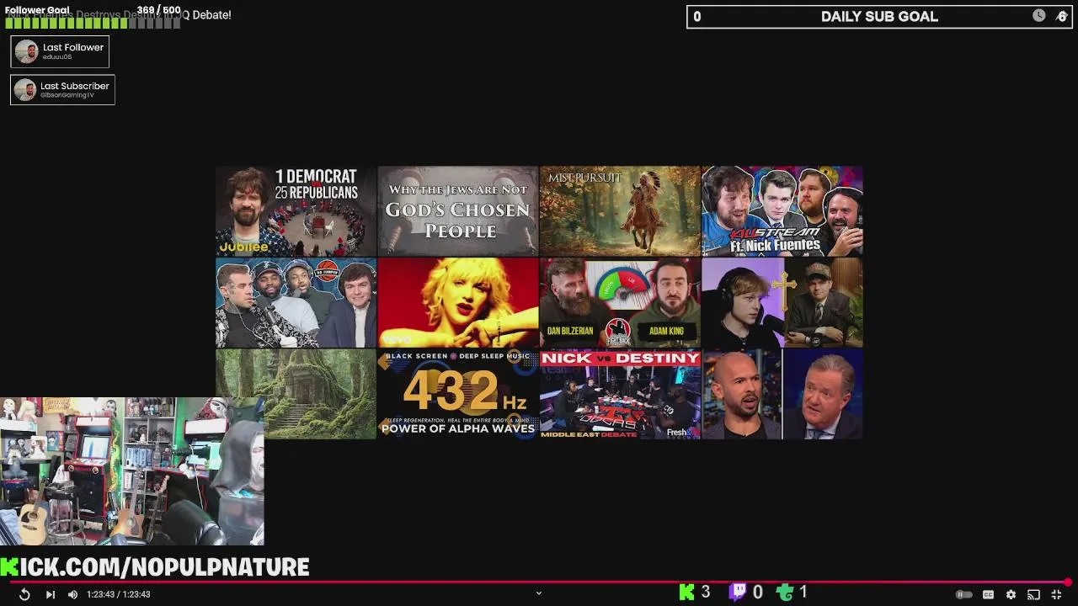Open the God's Chosen People video
This screenshot has width=1078, height=606.
(x=457, y=210)
